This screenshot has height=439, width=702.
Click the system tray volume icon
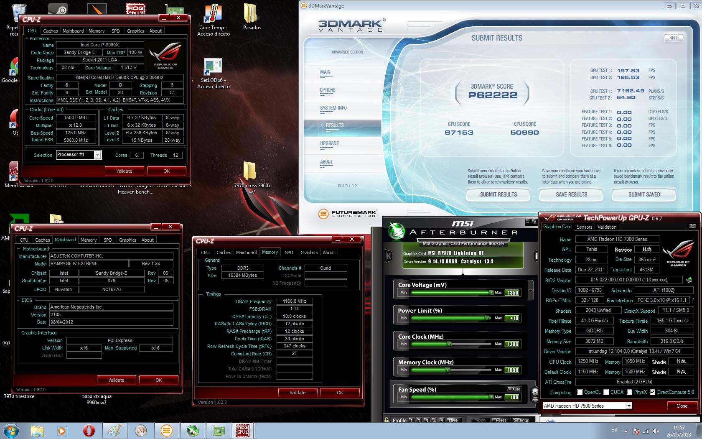coord(655,431)
